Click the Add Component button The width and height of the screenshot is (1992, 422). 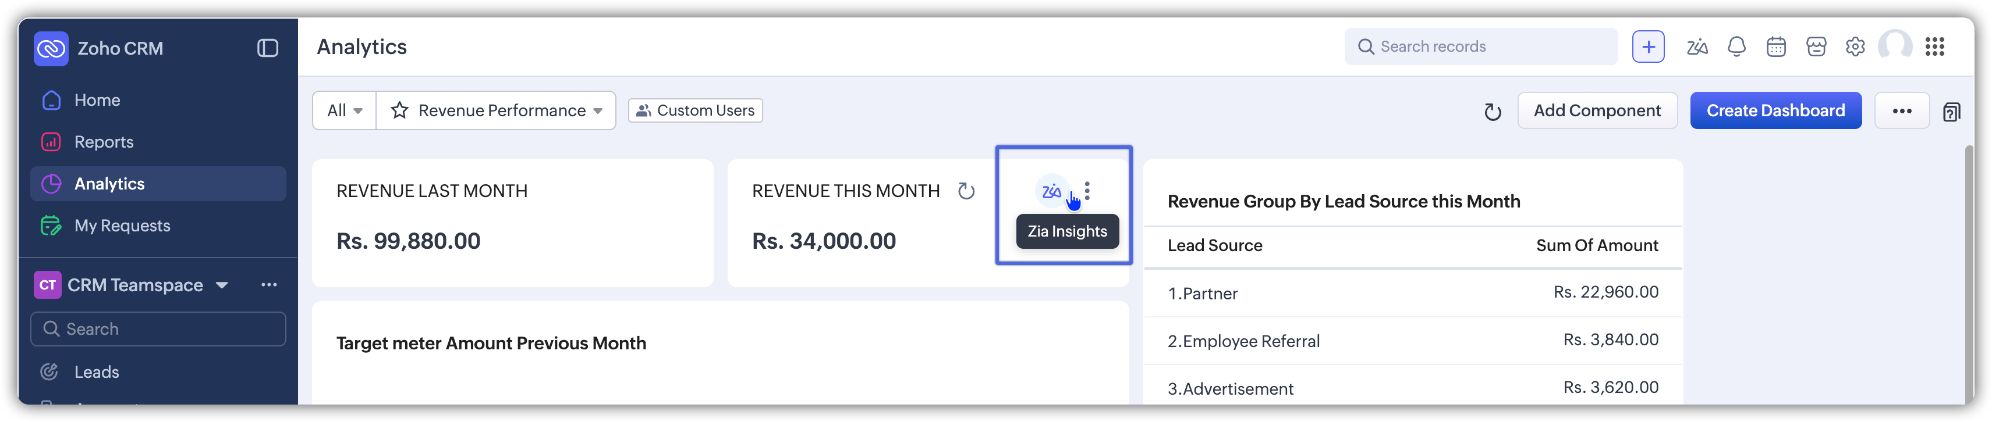(1597, 110)
